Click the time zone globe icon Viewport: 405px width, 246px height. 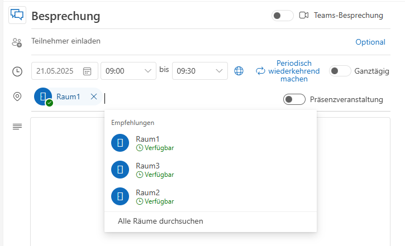(239, 71)
